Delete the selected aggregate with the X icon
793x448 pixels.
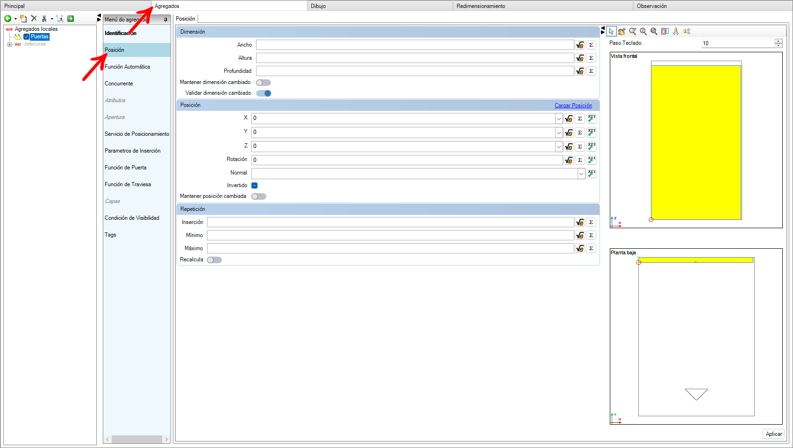coord(34,19)
